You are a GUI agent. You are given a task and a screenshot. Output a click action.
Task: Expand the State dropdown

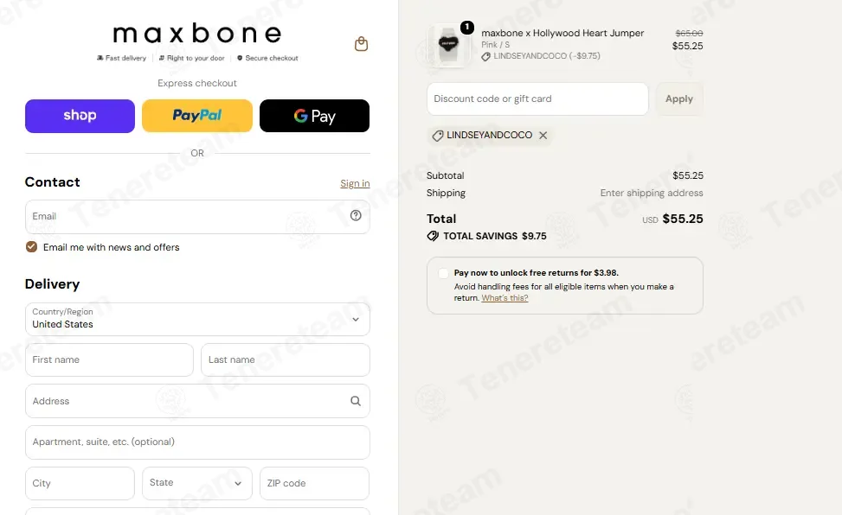(x=197, y=483)
